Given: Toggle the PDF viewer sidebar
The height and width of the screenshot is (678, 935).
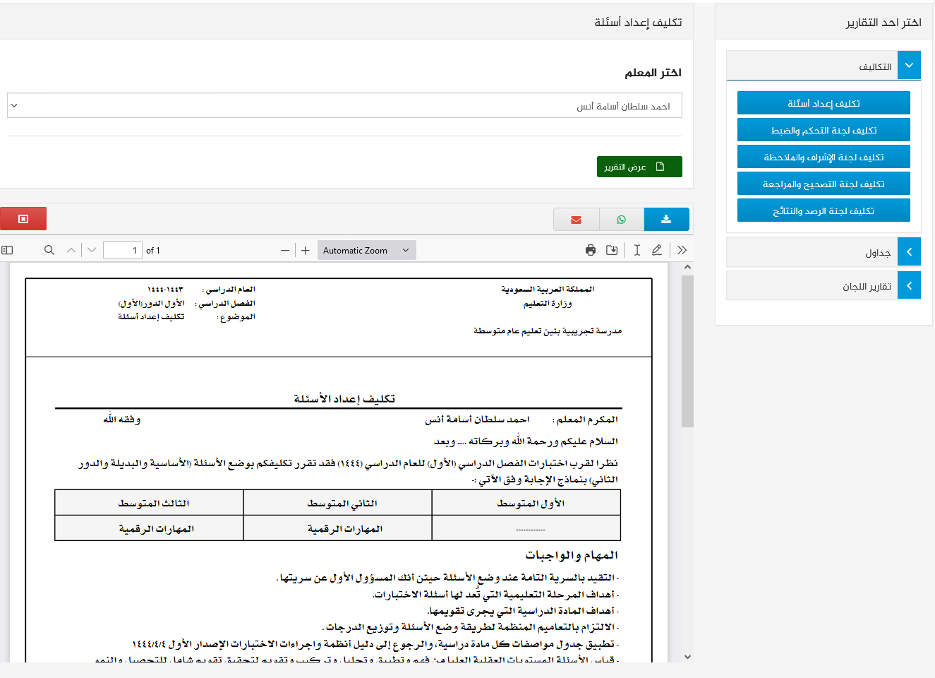Looking at the screenshot, I should pos(8,250).
